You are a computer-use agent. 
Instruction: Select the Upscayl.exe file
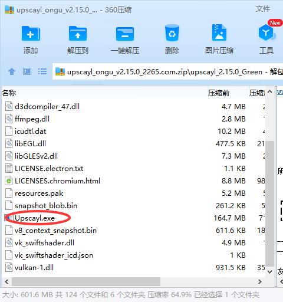(x=35, y=218)
